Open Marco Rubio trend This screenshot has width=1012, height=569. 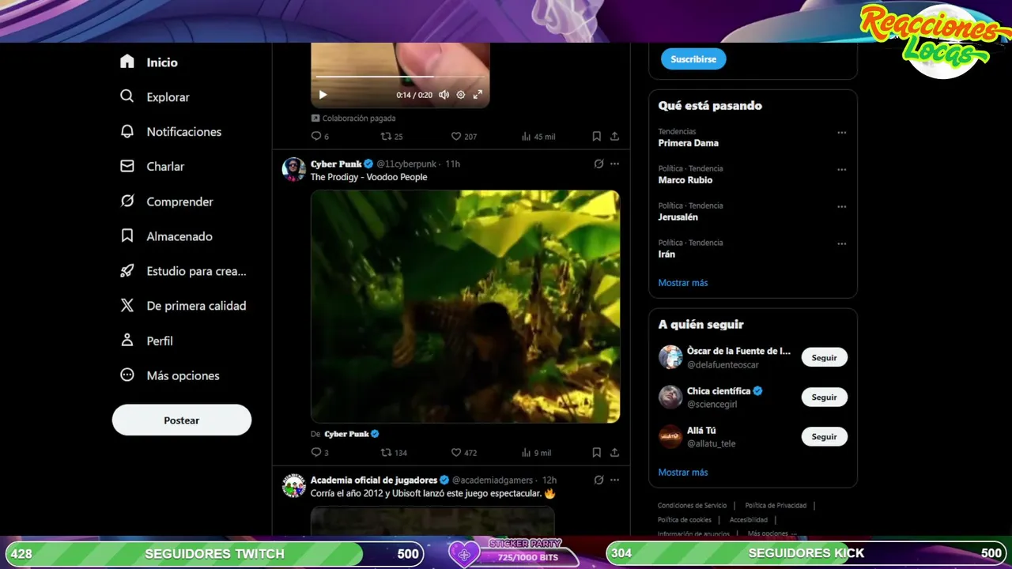click(685, 180)
